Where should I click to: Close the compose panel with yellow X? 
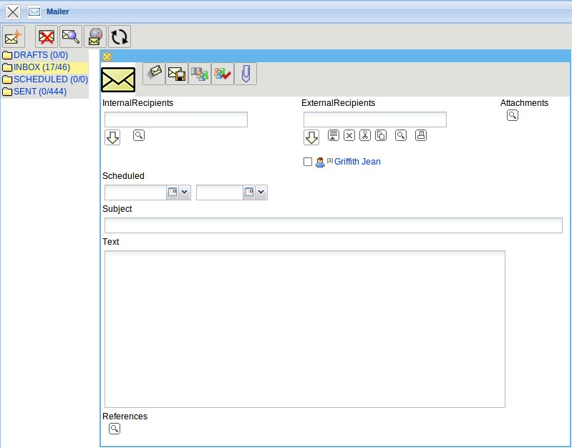(x=107, y=57)
